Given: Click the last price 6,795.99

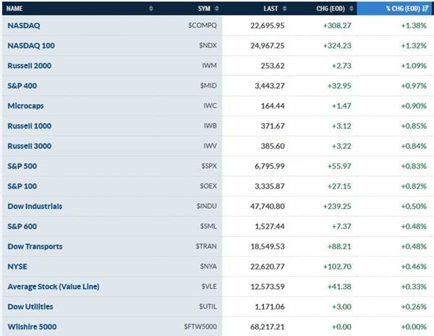Looking at the screenshot, I should 270,166.
